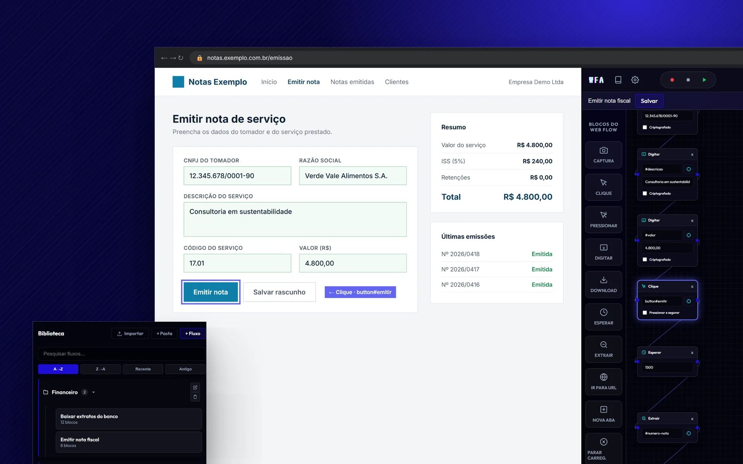
Task: Toggle Criptografado in the #valor block
Action: tap(645, 259)
